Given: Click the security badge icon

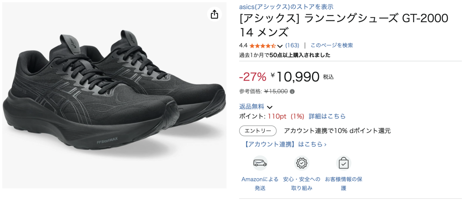Looking at the screenshot, I should pyautogui.click(x=301, y=163).
